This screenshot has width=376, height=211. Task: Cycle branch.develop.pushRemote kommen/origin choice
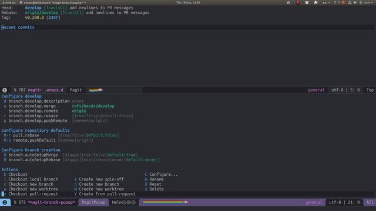click(90, 121)
